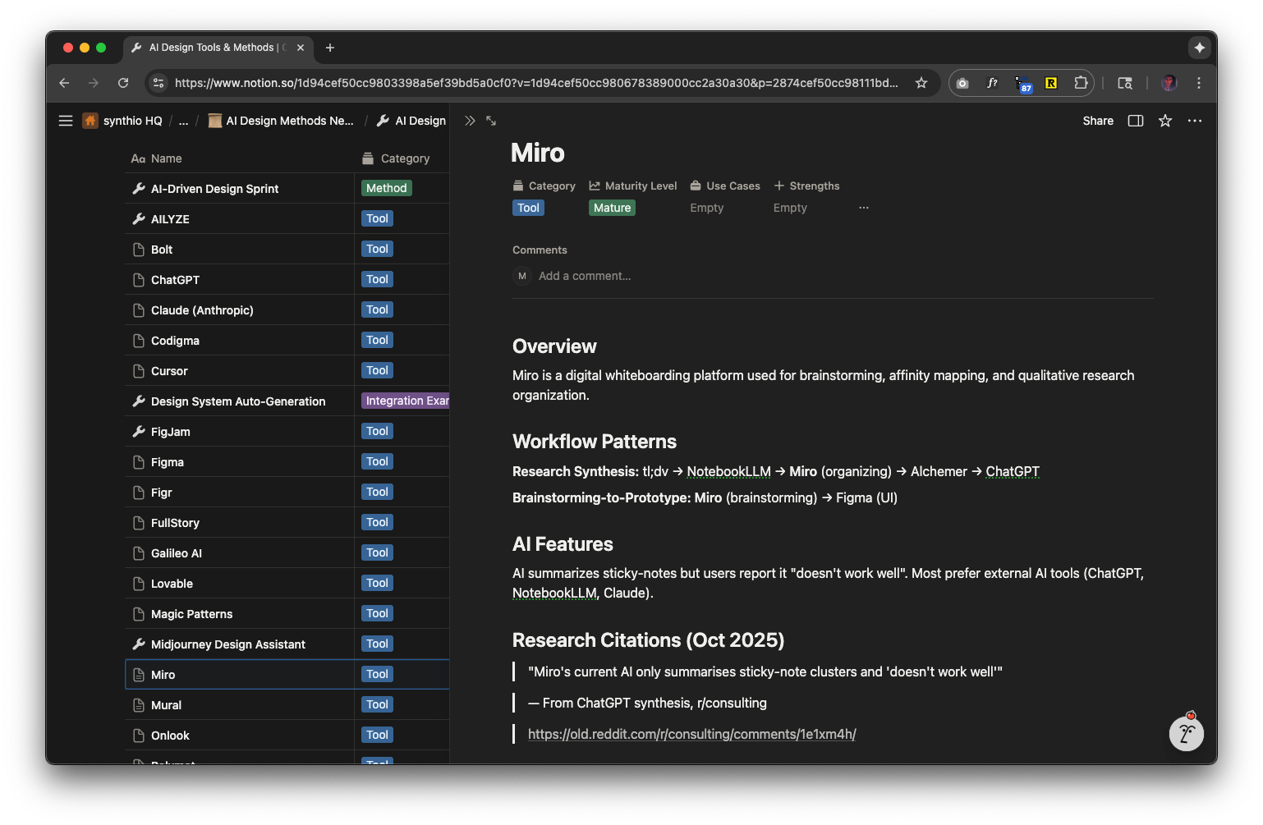Viewport: 1263px width, 825px height.
Task: Set the empty Strengths value
Action: [790, 208]
